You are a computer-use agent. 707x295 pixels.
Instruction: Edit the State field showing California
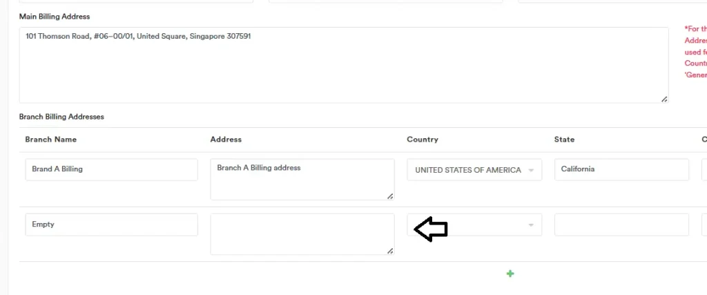[x=621, y=170]
